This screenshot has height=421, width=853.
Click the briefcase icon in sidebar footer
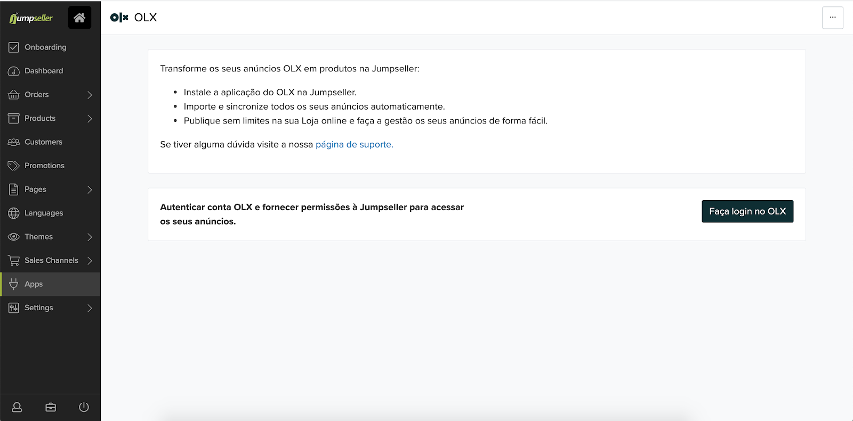point(51,407)
